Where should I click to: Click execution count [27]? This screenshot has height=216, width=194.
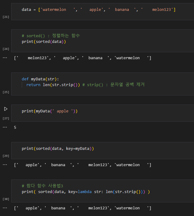pyautogui.click(x=6, y=118)
